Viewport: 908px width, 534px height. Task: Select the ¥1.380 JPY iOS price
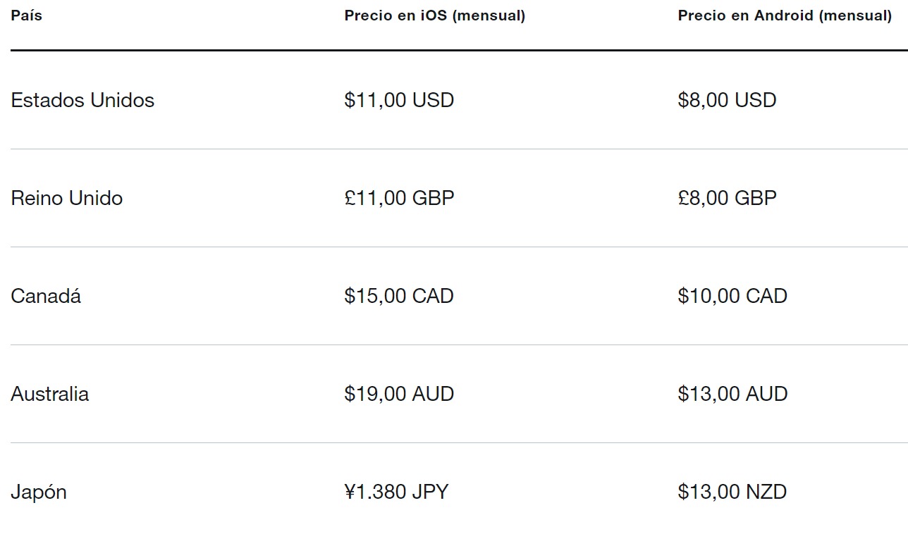coord(396,492)
